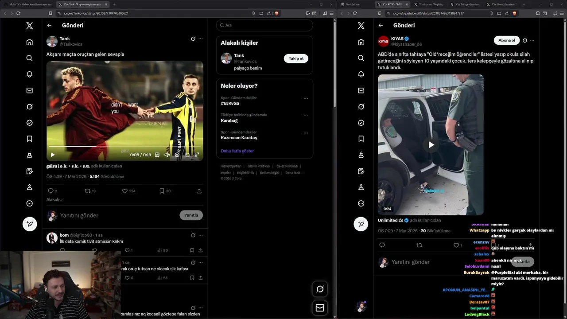This screenshot has height=319, width=567.
Task: Open Karabağ trending topic
Action: [x=229, y=121]
